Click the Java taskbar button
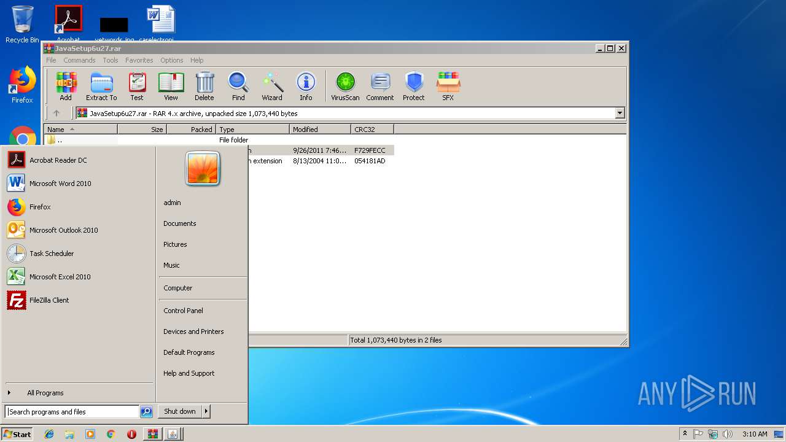 tap(173, 434)
